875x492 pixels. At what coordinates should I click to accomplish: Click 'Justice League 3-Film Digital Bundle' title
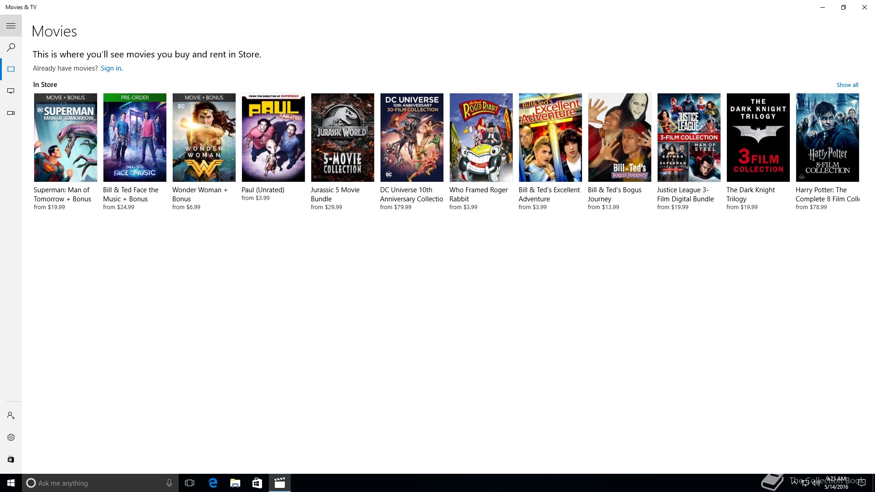coord(685,195)
